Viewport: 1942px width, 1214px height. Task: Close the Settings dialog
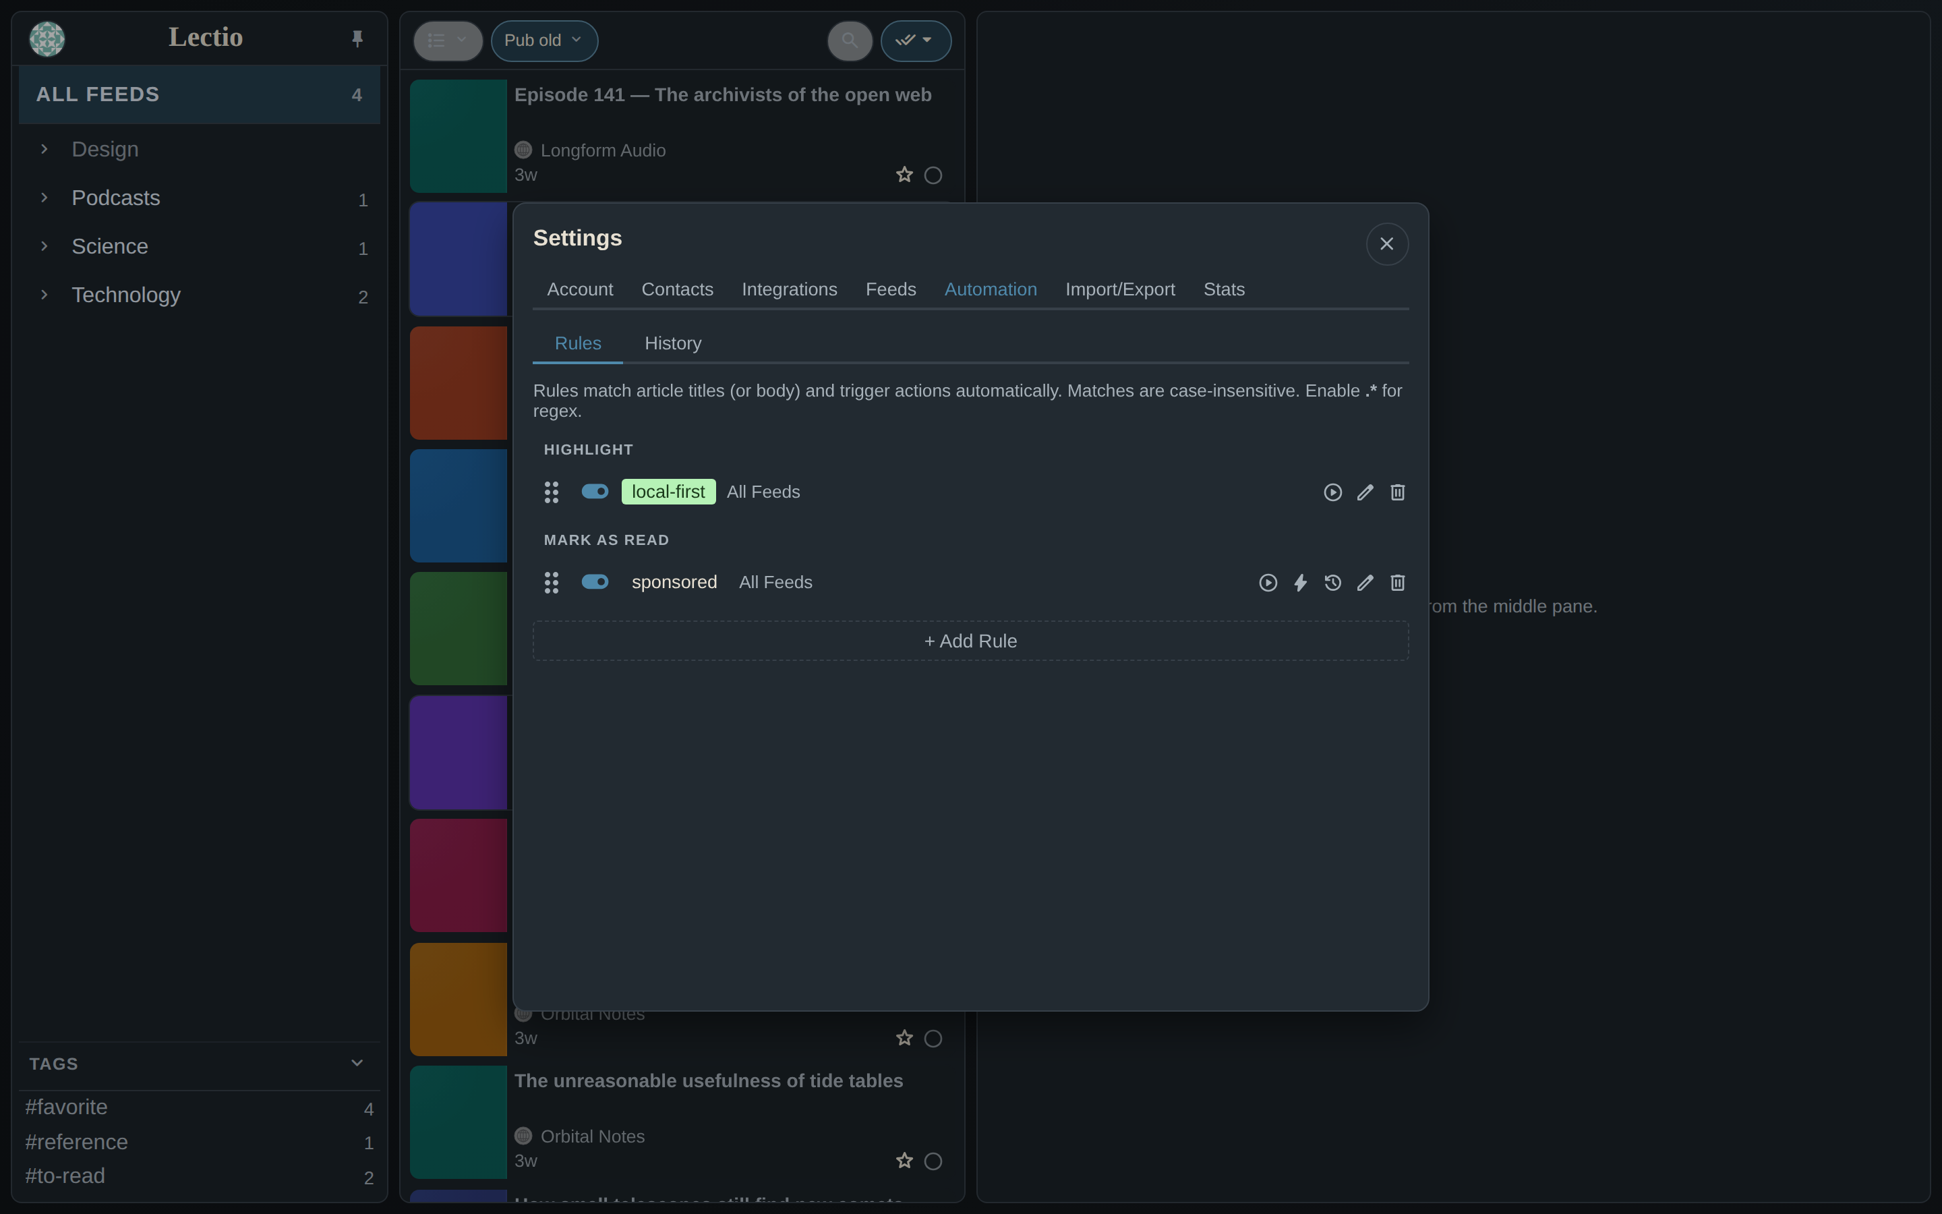coord(1386,244)
